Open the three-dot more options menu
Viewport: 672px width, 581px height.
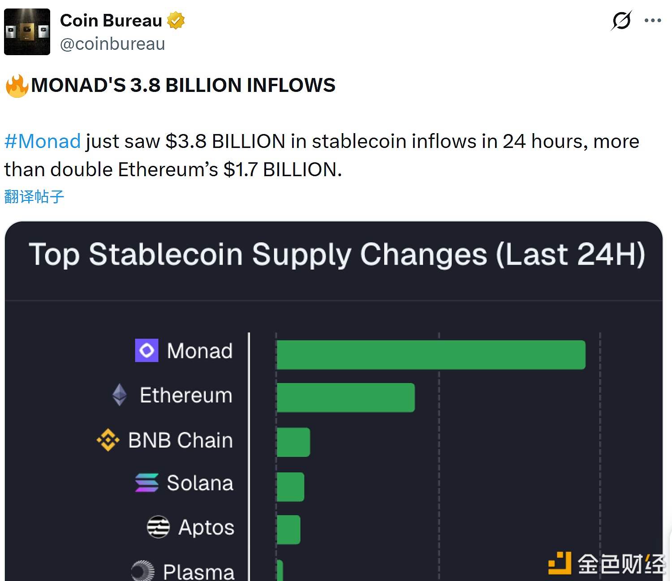pyautogui.click(x=653, y=21)
